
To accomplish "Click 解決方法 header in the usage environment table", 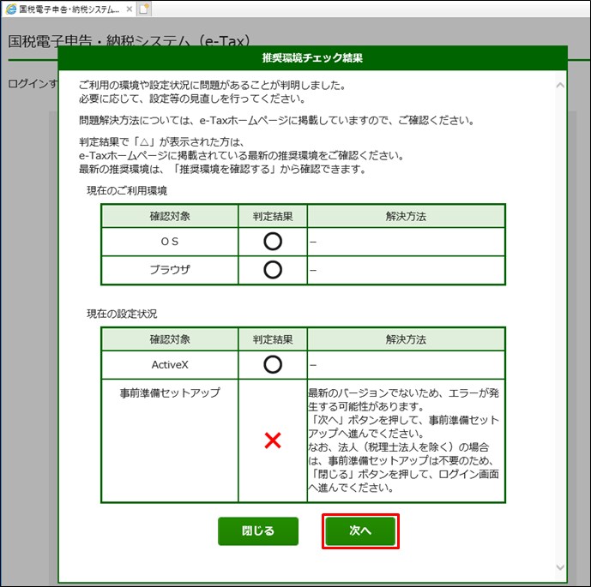I will click(406, 217).
